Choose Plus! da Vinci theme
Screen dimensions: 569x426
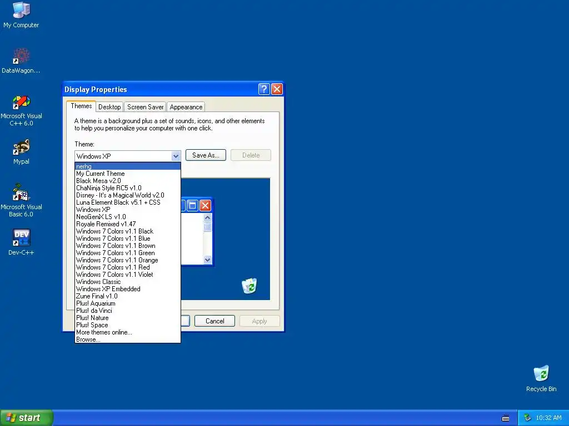pyautogui.click(x=127, y=311)
